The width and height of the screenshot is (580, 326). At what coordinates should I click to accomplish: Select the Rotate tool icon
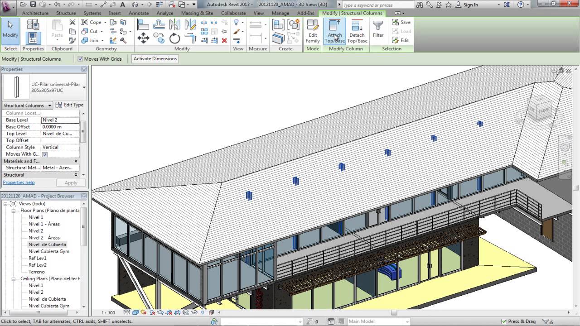[x=175, y=38]
